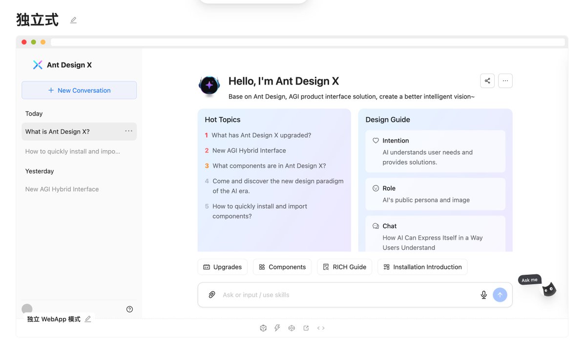This screenshot has width=586, height=358.
Task: Click the RICH Guide prompt chip
Action: [x=345, y=267]
